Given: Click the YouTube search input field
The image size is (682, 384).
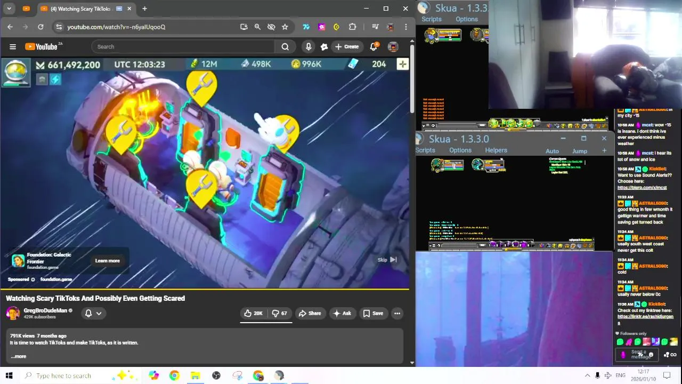Looking at the screenshot, I should [x=183, y=46].
